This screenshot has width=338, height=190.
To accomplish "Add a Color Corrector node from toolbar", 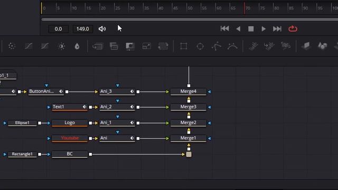I will coord(12,46).
